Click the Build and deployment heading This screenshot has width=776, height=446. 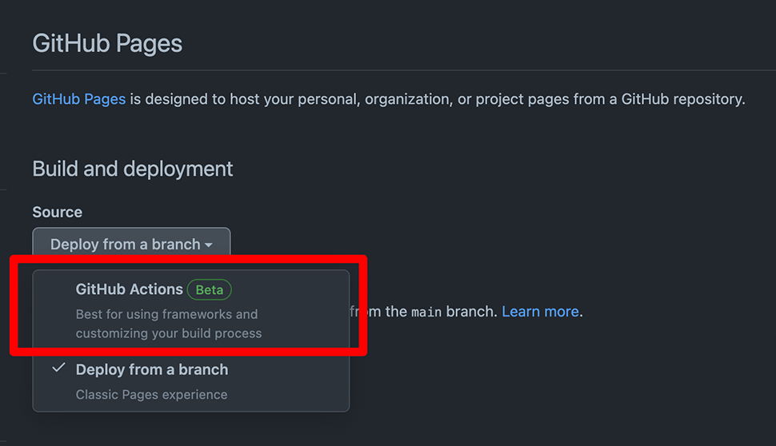click(x=133, y=169)
